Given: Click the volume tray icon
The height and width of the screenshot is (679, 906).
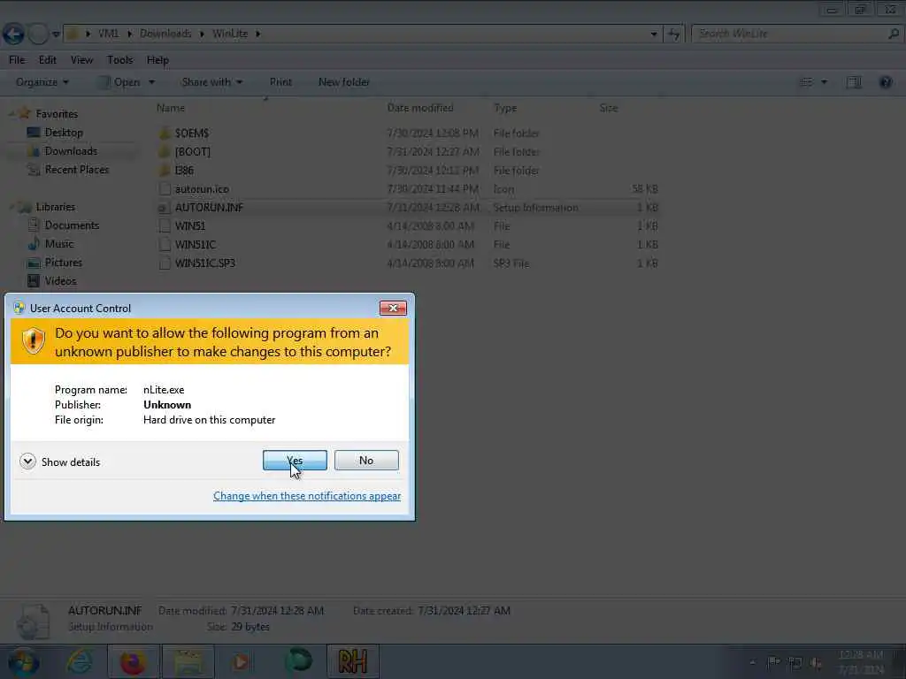Looking at the screenshot, I should [816, 662].
